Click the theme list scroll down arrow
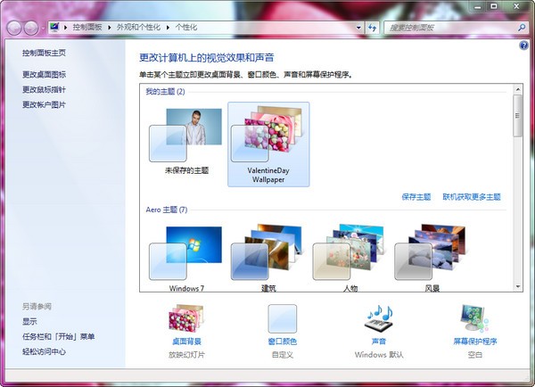535x387 pixels. click(x=518, y=287)
